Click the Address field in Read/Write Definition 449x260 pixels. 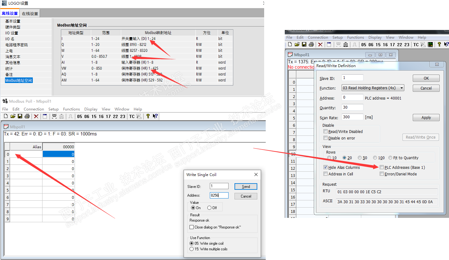click(x=353, y=97)
